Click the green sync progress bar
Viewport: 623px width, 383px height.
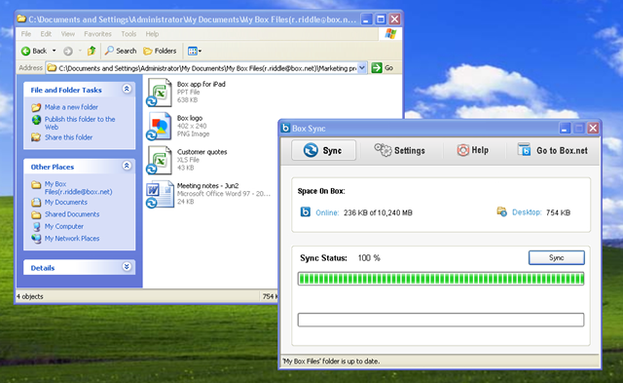[441, 279]
